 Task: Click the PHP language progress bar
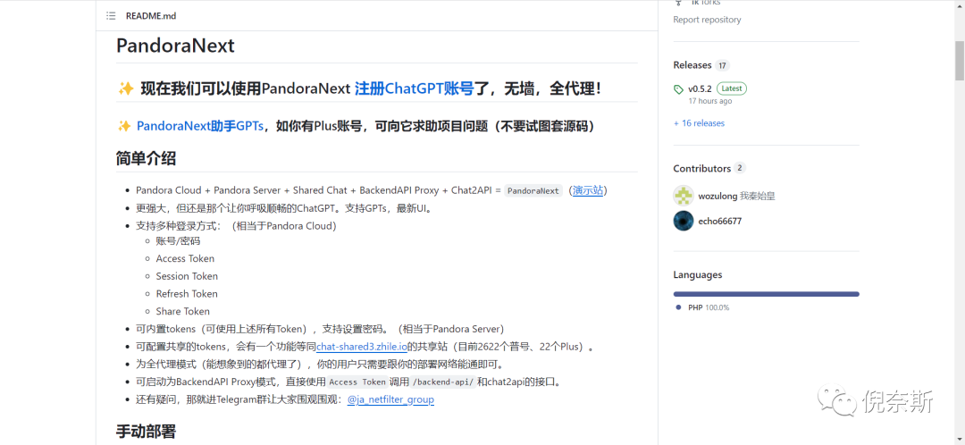point(767,294)
